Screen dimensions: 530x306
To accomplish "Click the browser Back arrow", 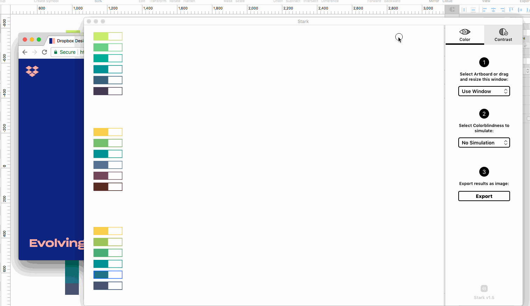I will [x=25, y=52].
